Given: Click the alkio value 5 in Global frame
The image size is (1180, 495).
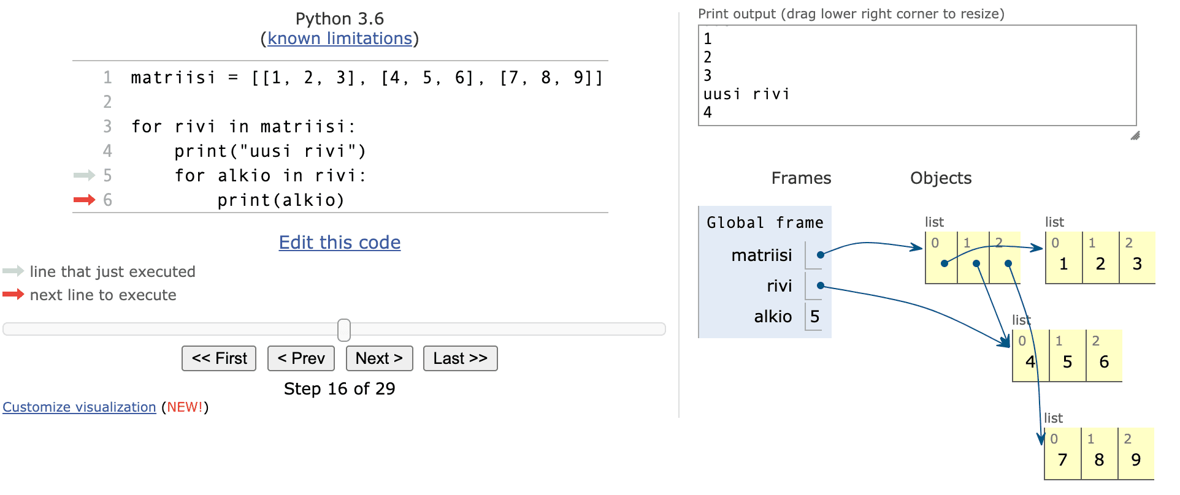Looking at the screenshot, I should pos(814,317).
